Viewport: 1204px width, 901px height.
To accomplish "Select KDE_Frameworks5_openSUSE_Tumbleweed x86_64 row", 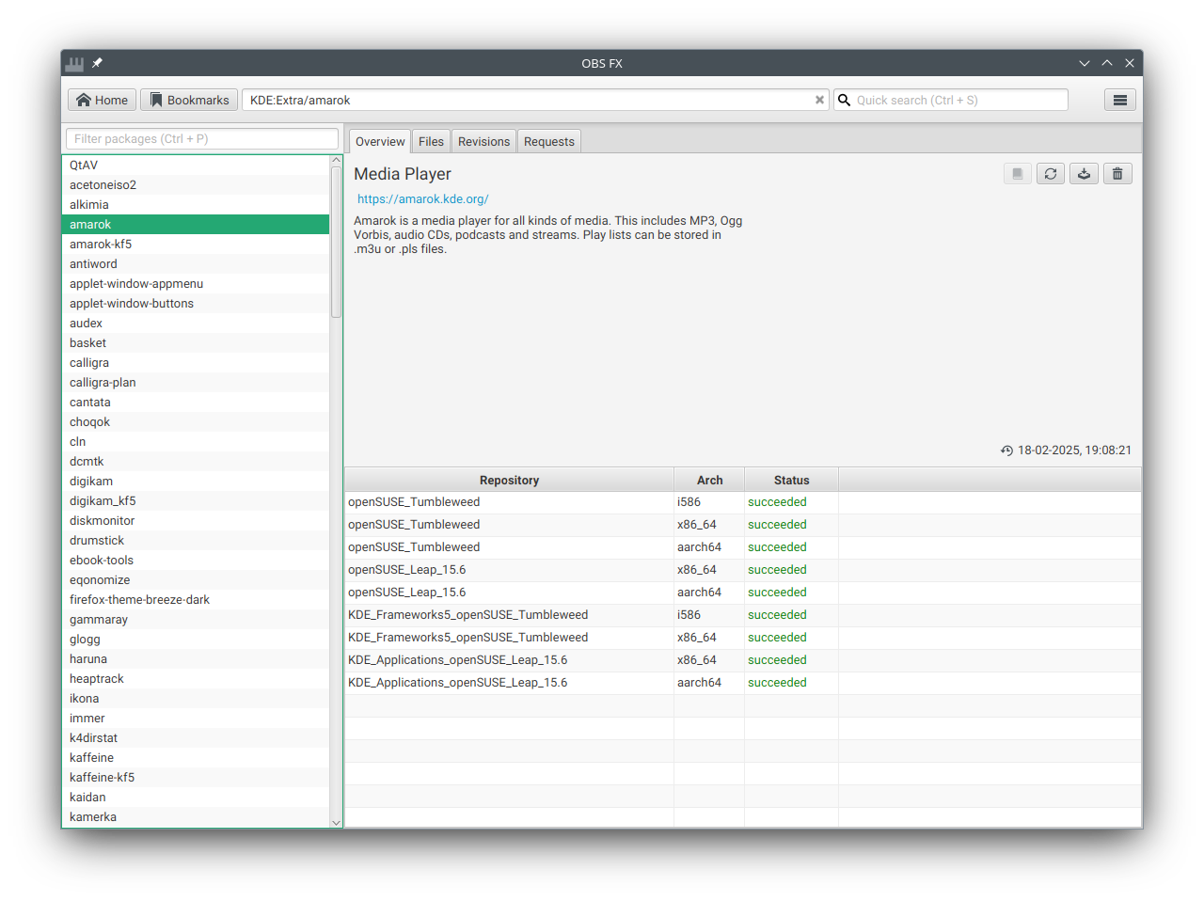I will (743, 638).
